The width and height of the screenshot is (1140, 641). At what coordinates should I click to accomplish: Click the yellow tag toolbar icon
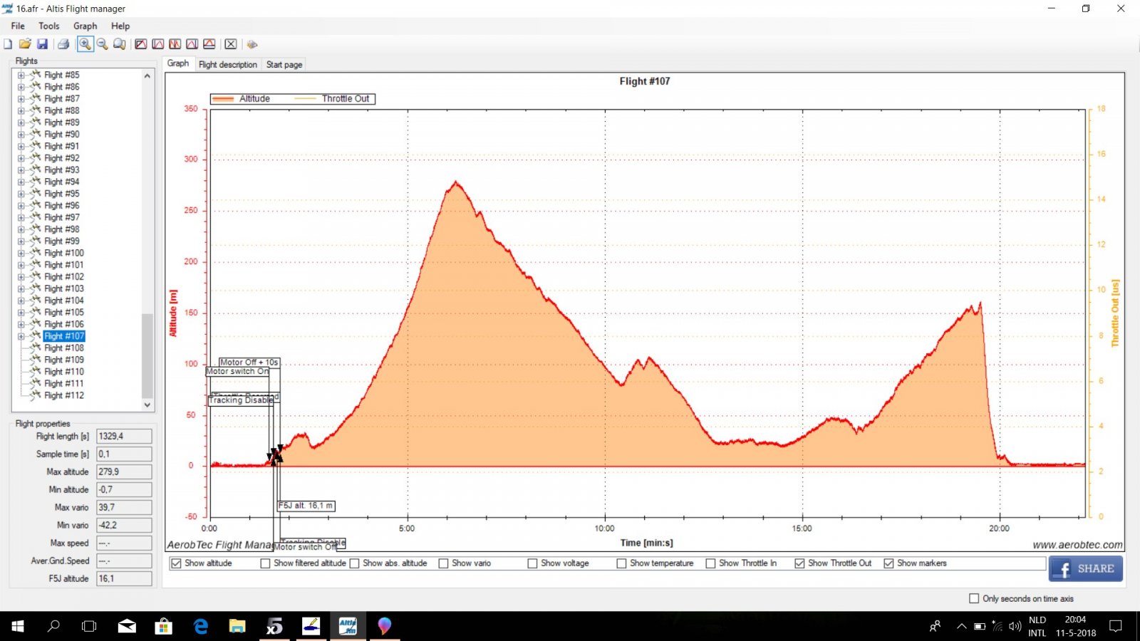[252, 44]
